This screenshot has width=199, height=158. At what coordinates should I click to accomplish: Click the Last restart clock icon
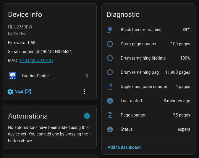point(110,101)
